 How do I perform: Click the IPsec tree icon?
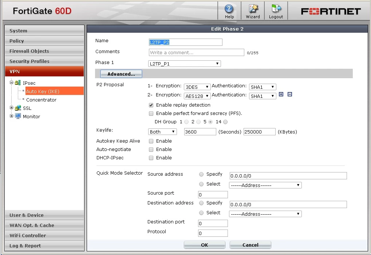tap(18, 83)
